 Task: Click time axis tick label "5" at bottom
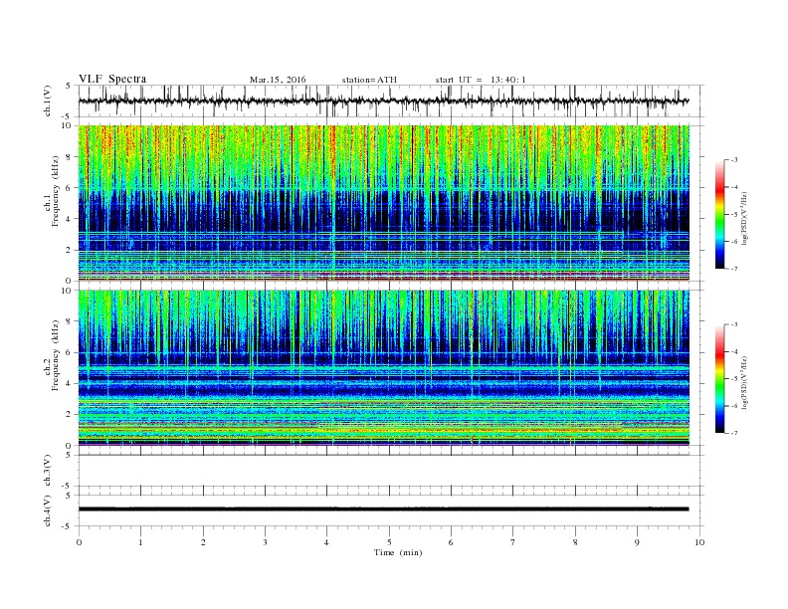pyautogui.click(x=389, y=542)
